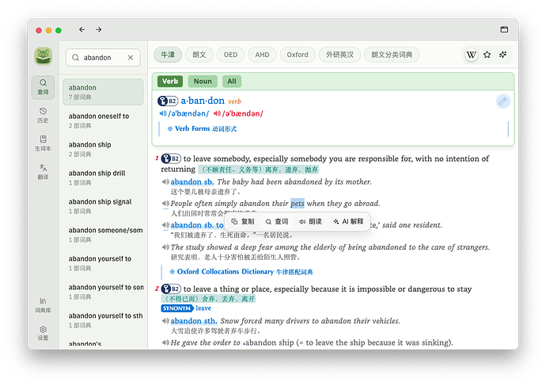Open the 历史 history sidebar section
The image size is (546, 386).
[43, 116]
